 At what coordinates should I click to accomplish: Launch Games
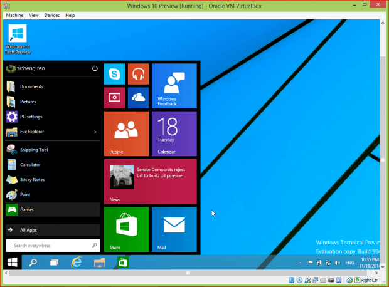tap(53, 209)
